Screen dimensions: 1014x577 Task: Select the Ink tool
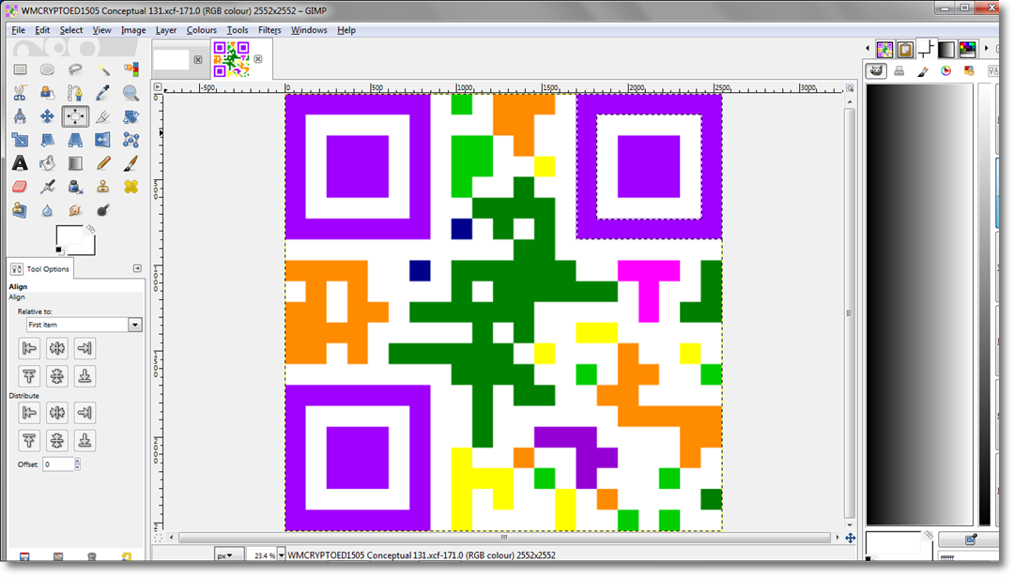pos(75,187)
